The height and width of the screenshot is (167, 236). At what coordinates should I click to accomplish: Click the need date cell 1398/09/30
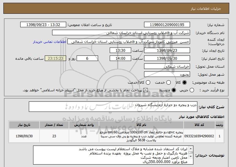coord(24,136)
